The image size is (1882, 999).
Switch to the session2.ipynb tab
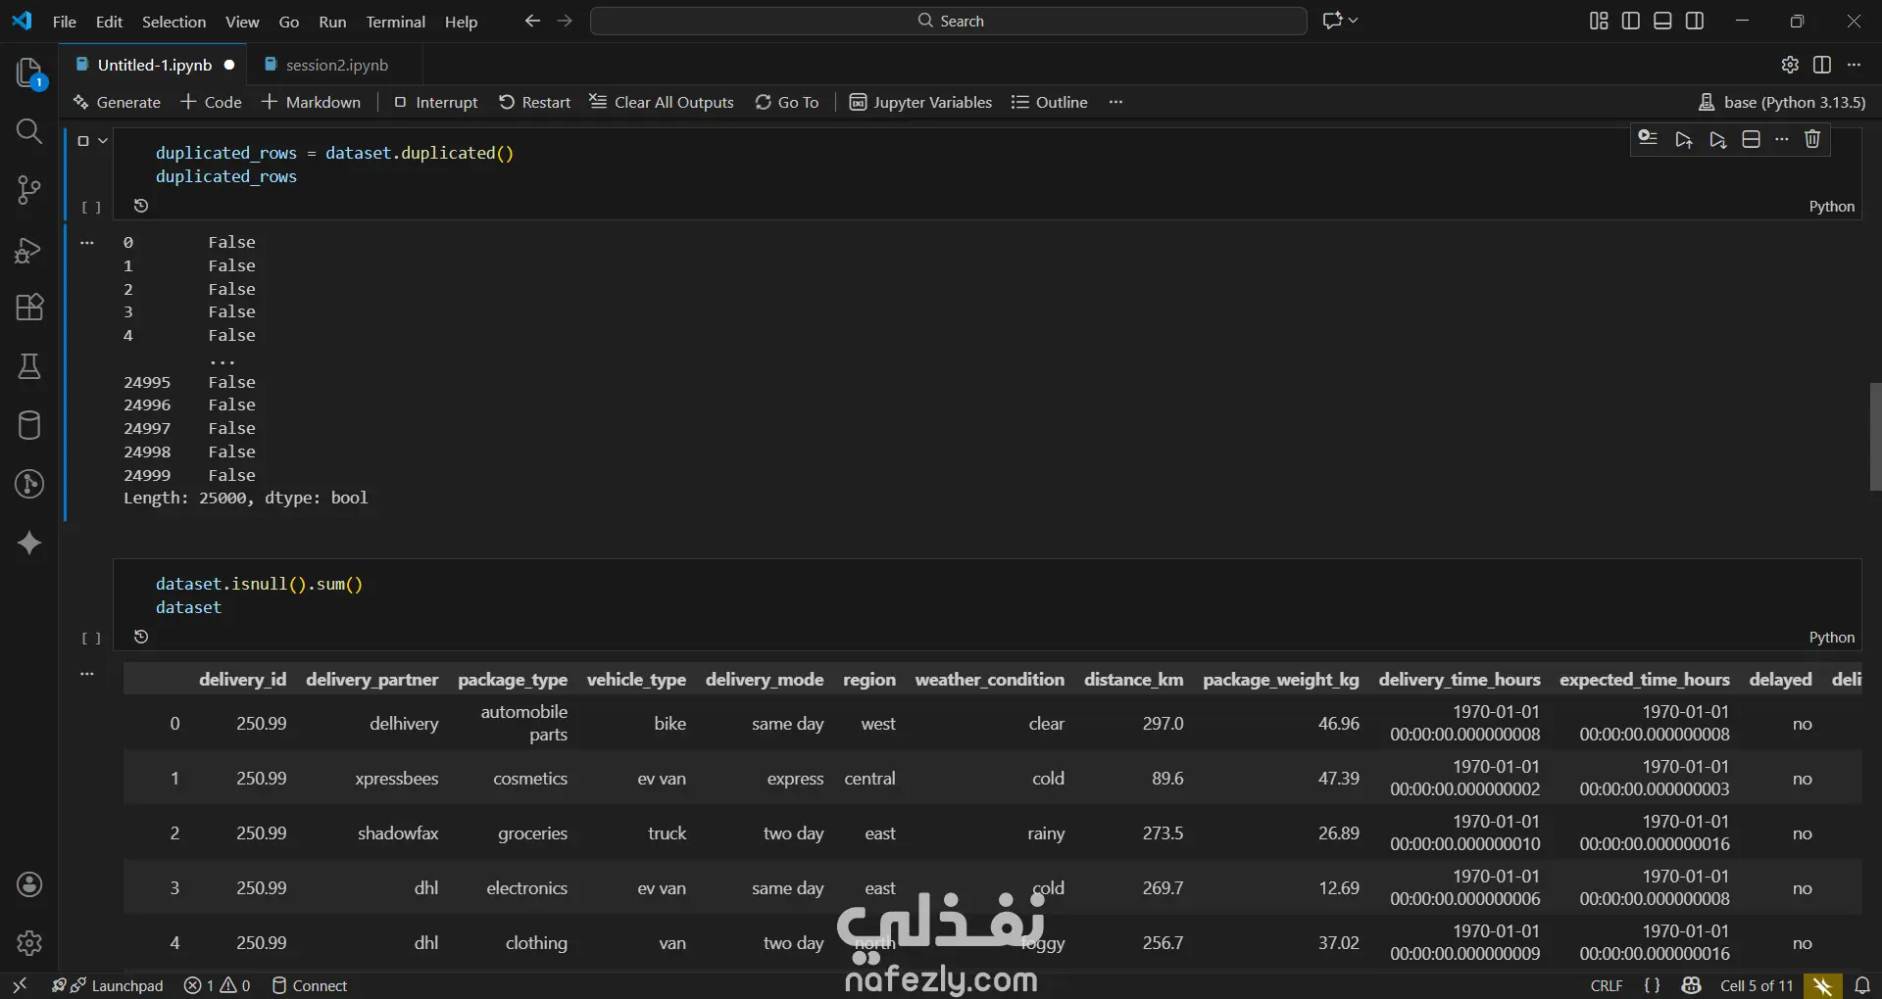pos(335,65)
